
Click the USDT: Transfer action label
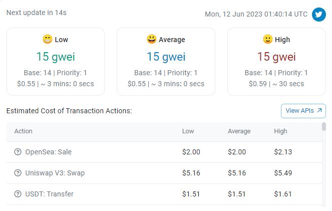(x=50, y=194)
